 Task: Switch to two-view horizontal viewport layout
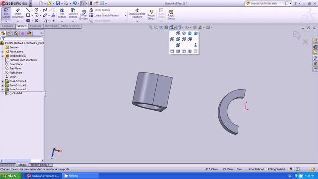click(x=178, y=51)
